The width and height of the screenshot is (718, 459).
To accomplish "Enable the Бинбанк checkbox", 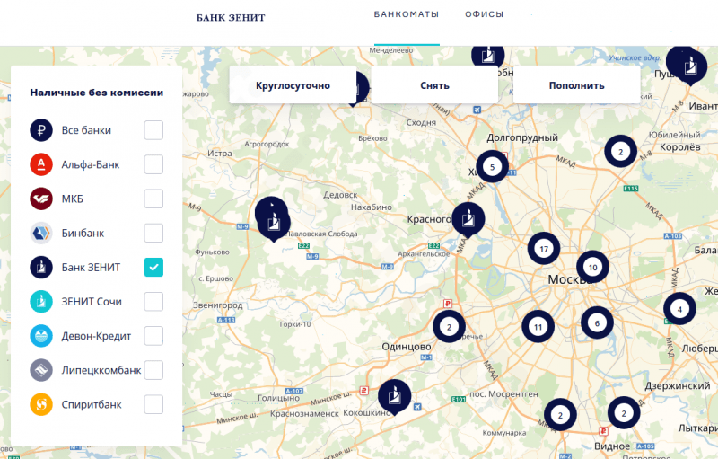I will 153,233.
